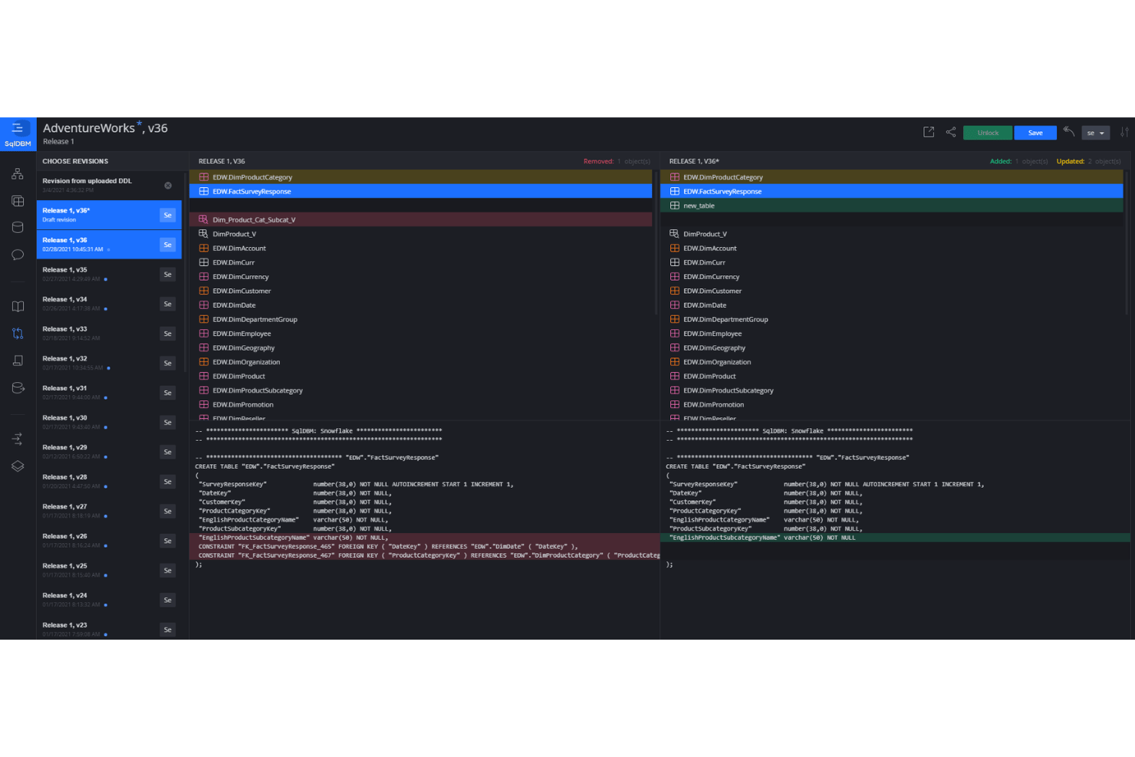Click the share icon in header
The width and height of the screenshot is (1135, 757).
coord(951,132)
